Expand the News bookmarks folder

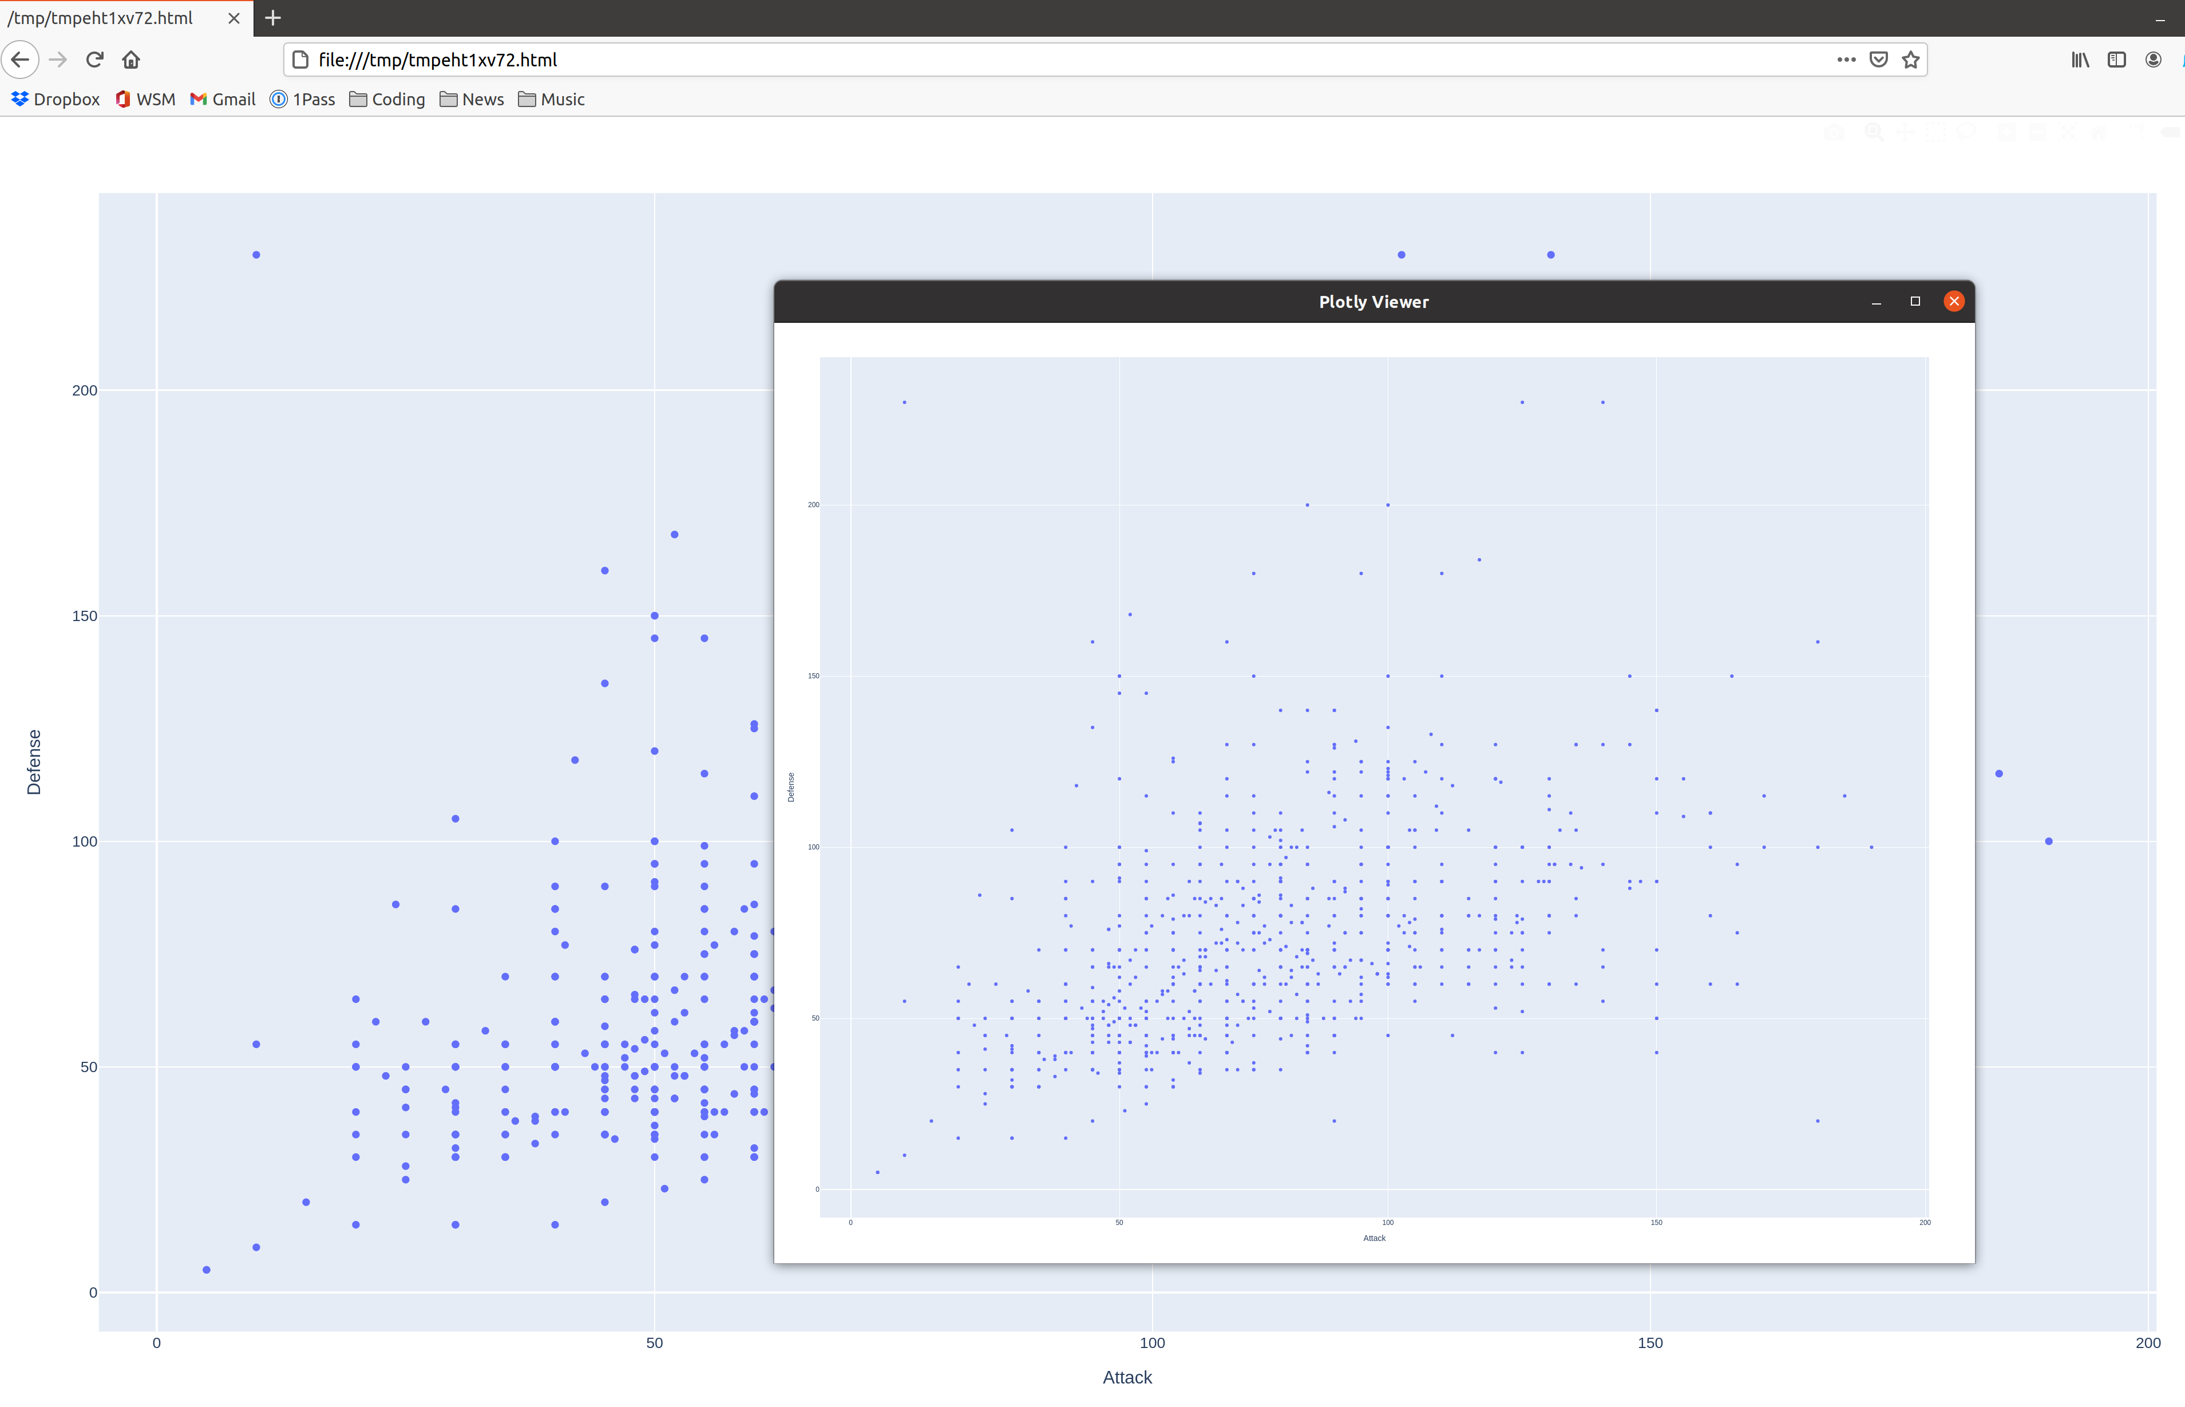pyautogui.click(x=472, y=98)
